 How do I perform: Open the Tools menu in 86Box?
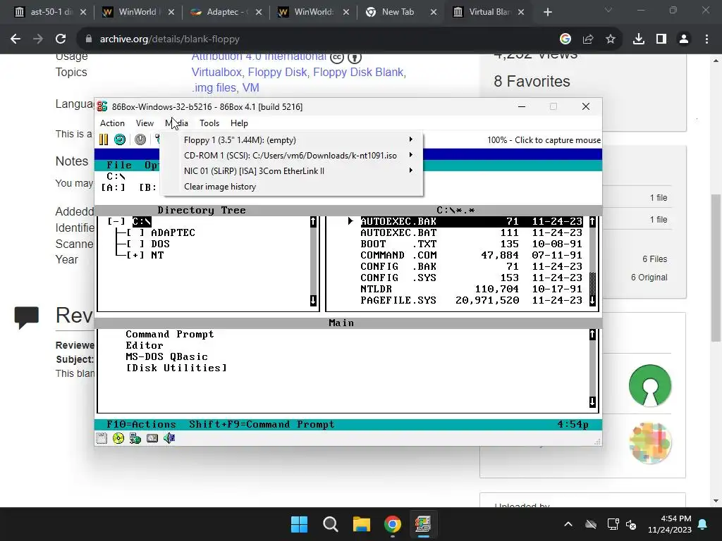[209, 123]
